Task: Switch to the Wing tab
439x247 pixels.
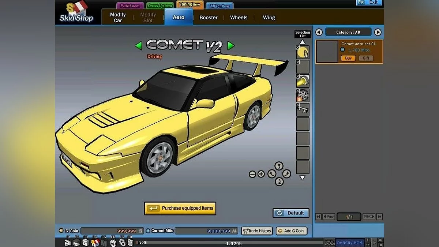Action: (x=269, y=17)
